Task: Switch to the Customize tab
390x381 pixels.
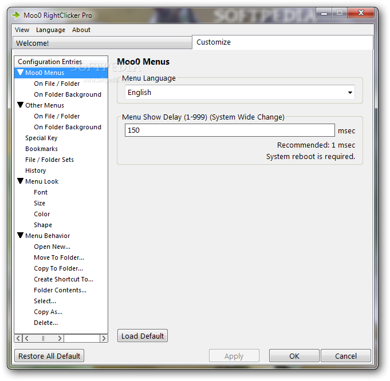Action: click(282, 42)
